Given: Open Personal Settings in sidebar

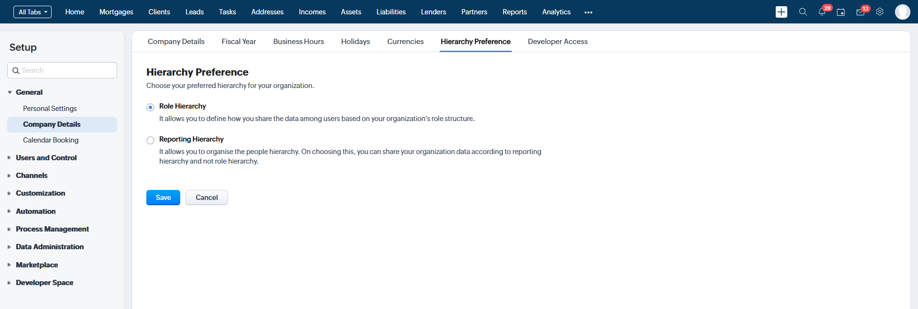Looking at the screenshot, I should click(x=50, y=109).
